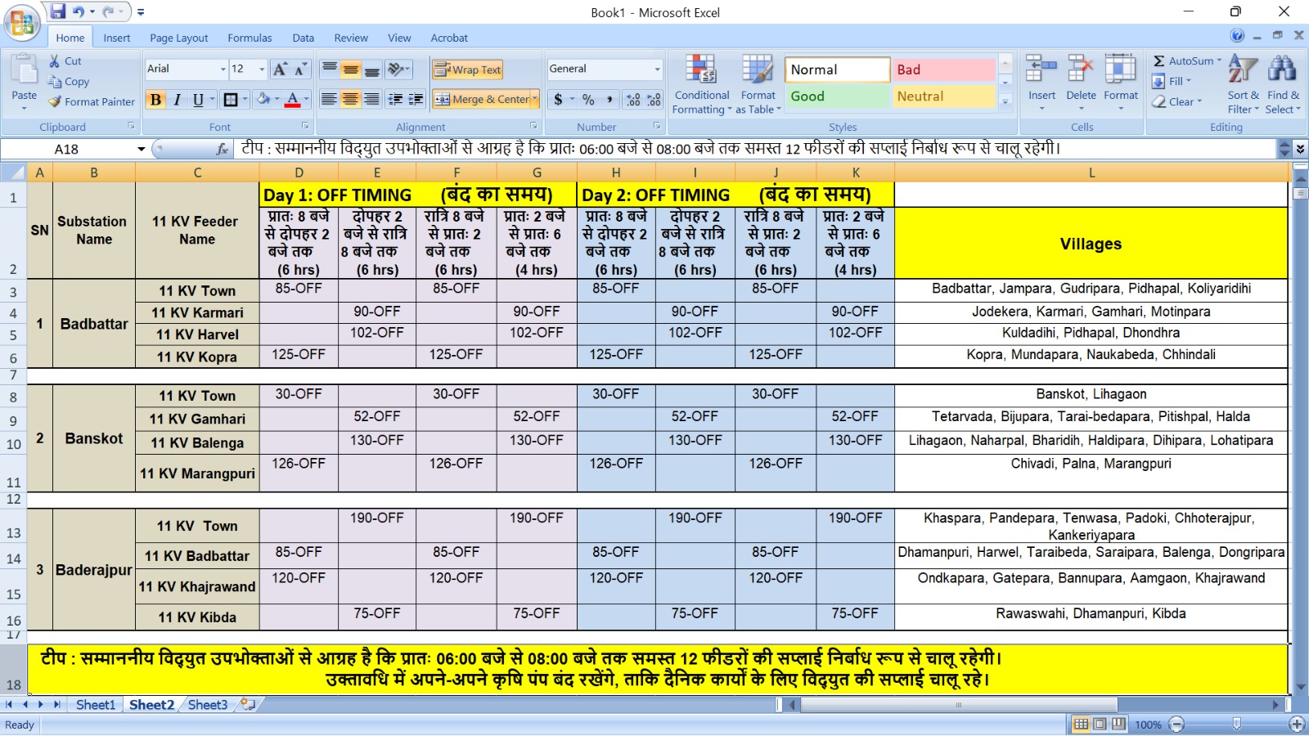Apply the Good cell style

[x=836, y=96]
